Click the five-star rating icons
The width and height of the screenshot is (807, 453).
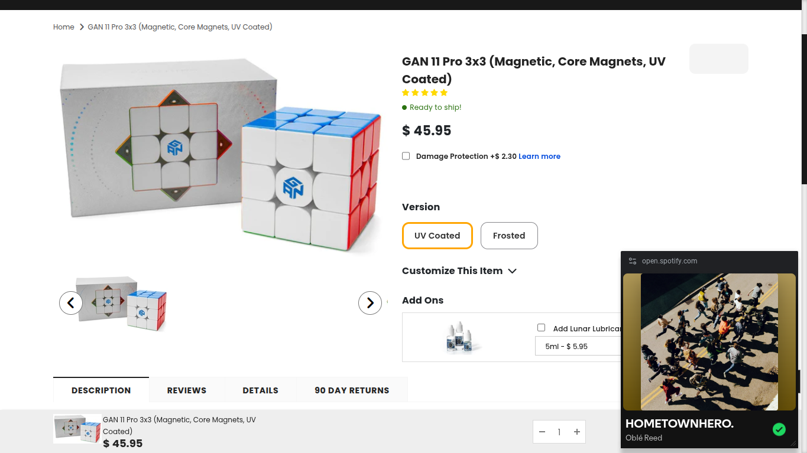pos(424,93)
